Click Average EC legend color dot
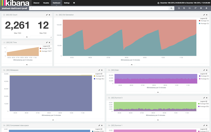 tap(200, 76)
